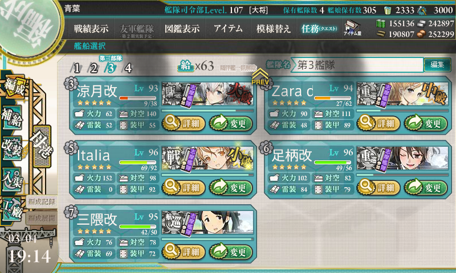
Task: Click 変更 button for Italia
Action: tap(231, 188)
